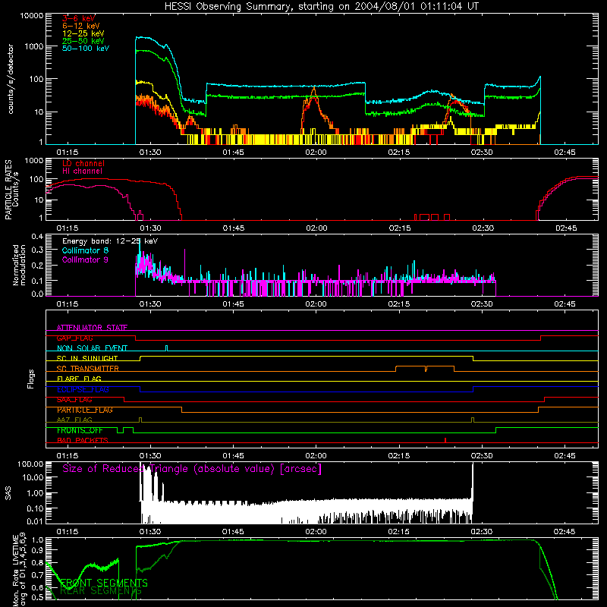The width and height of the screenshot is (607, 607).
Task: Select the ECLIPSE_FLAG label
Action: pyautogui.click(x=83, y=389)
